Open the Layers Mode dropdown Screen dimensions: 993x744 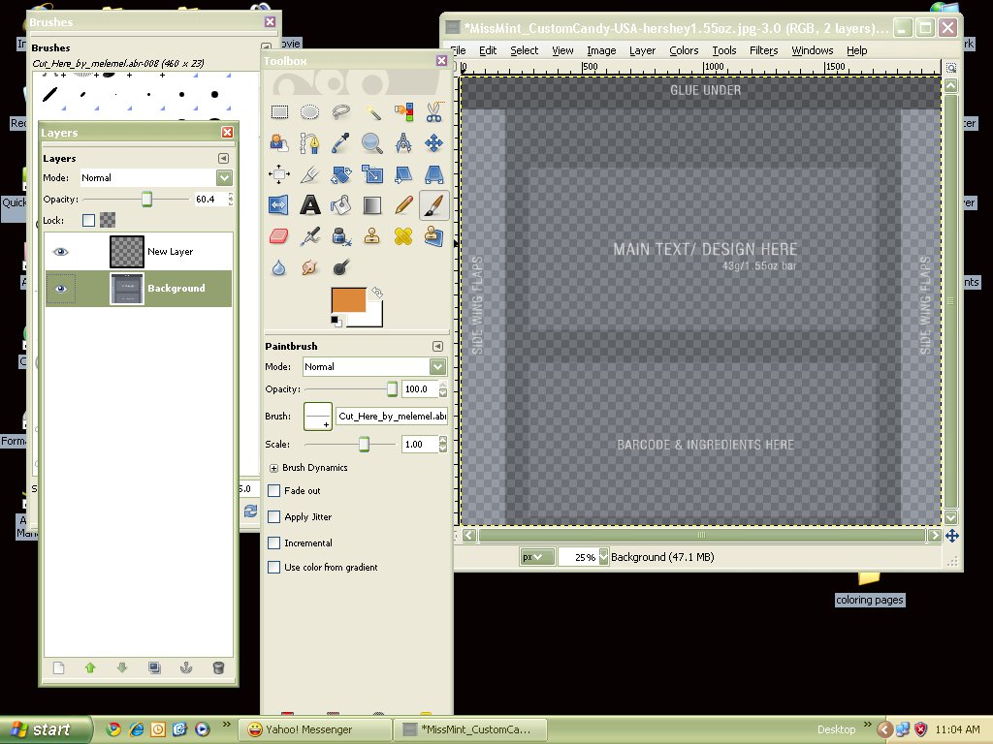point(224,178)
